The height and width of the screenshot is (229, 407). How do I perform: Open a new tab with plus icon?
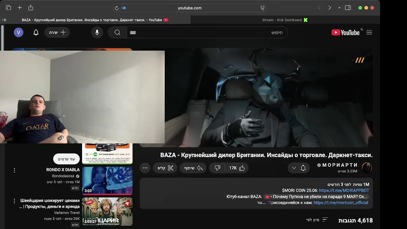(x=20, y=8)
